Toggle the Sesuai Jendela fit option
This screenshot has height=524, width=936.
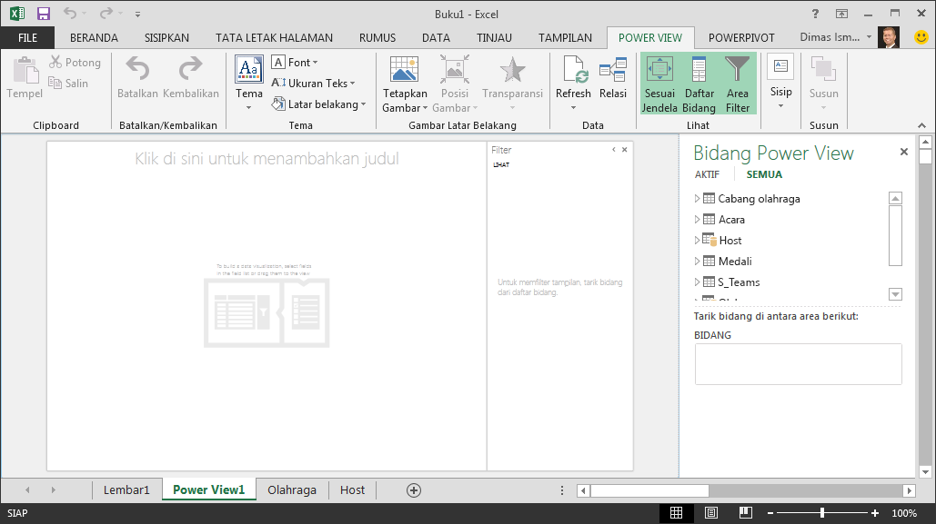pos(659,84)
